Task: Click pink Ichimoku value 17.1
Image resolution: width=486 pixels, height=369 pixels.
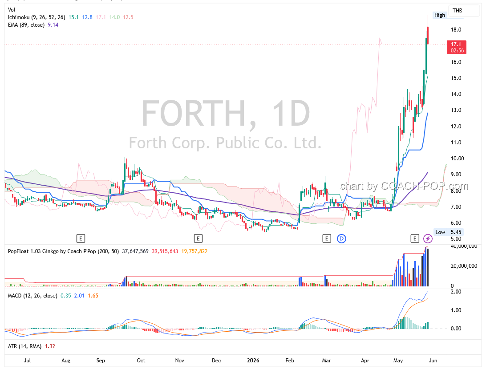Action: pos(101,17)
